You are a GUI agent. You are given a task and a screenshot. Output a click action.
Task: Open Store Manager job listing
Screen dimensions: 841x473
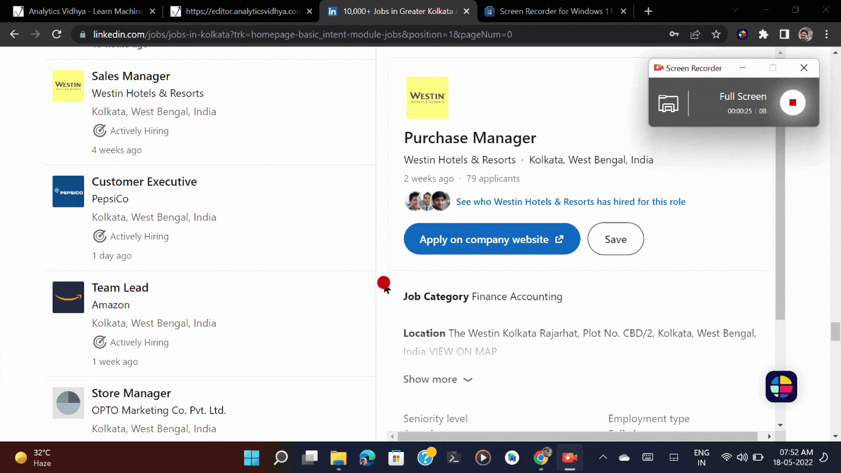point(131,393)
